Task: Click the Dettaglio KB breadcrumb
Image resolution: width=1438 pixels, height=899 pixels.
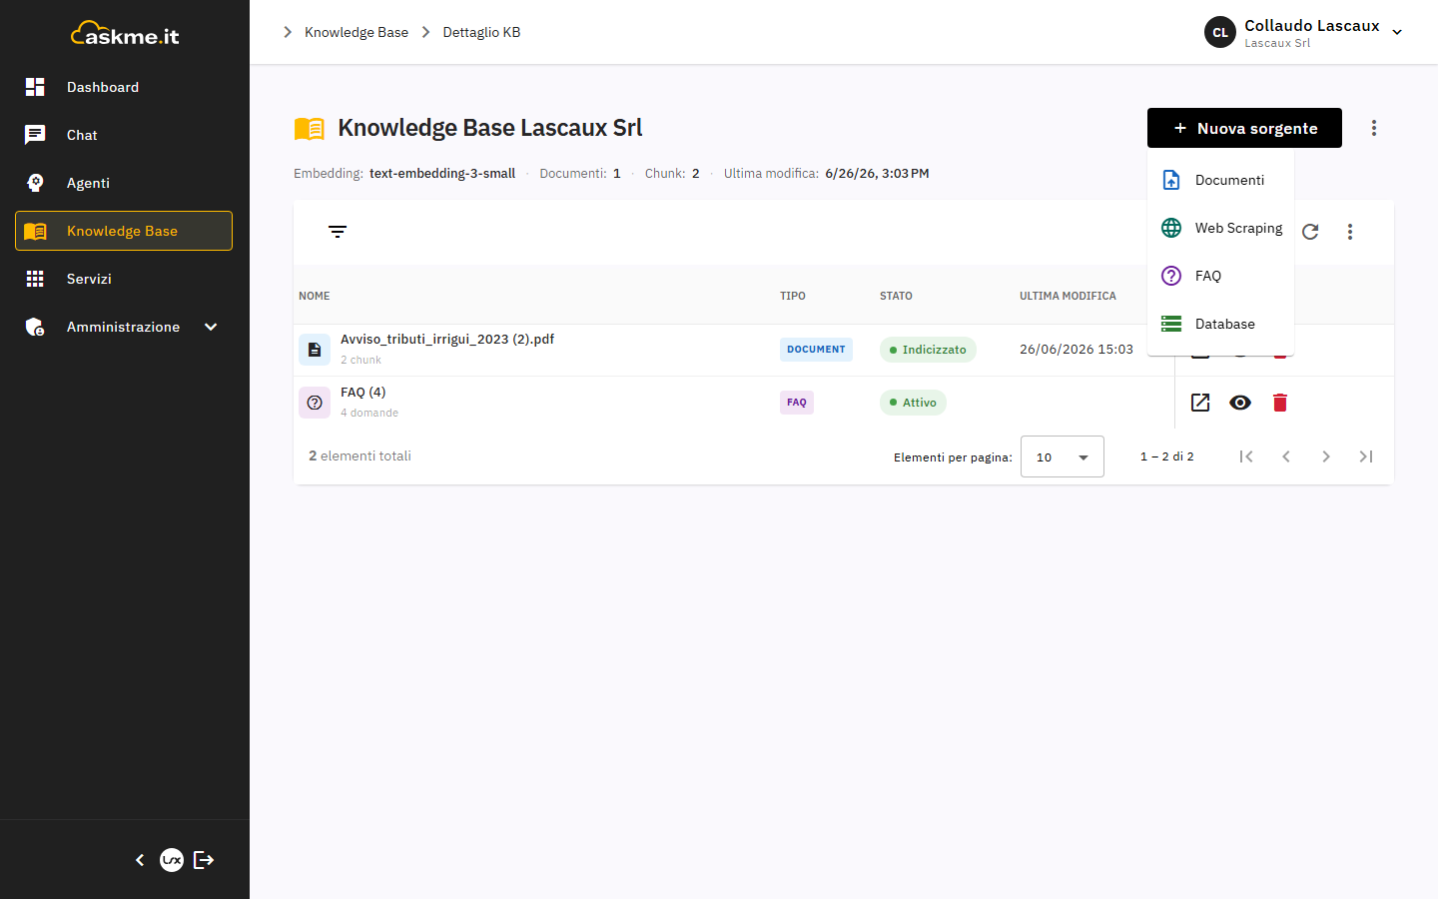Action: pos(481,32)
